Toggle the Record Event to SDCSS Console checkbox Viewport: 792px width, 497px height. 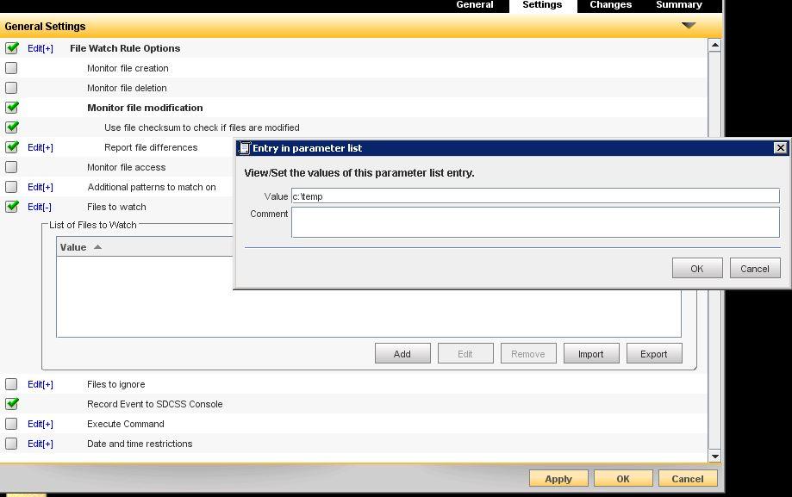12,404
